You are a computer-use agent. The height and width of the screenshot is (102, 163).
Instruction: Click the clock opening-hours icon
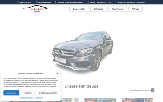88,2
